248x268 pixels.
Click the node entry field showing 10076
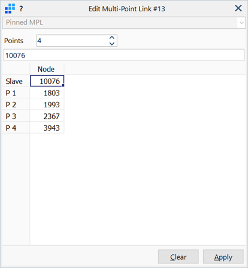(x=124, y=55)
